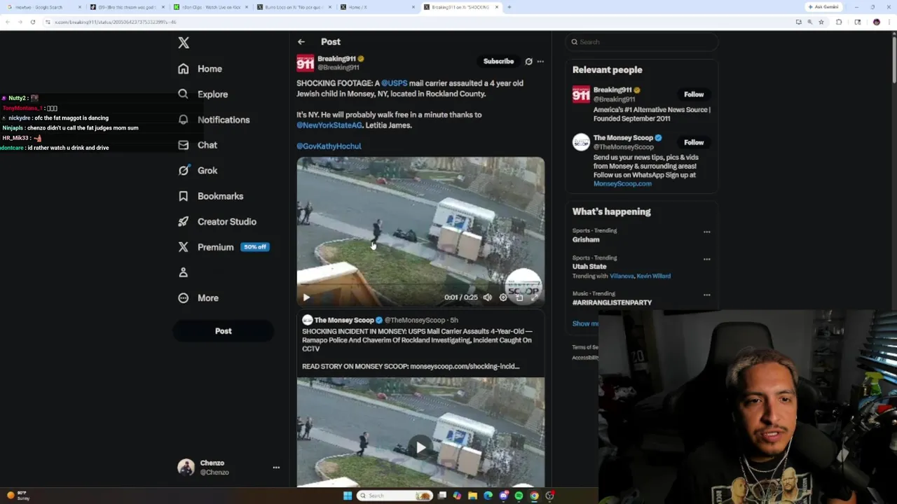This screenshot has width=897, height=504.
Task: Open a new browser tab
Action: click(509, 7)
